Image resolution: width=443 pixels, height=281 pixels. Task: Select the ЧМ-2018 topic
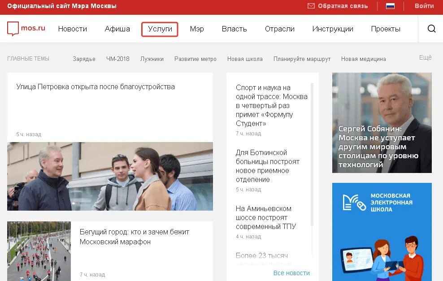[x=118, y=59]
